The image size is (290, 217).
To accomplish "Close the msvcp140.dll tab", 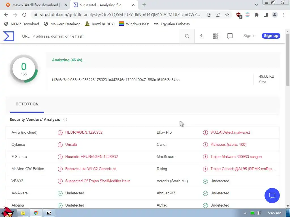I will (66, 5).
